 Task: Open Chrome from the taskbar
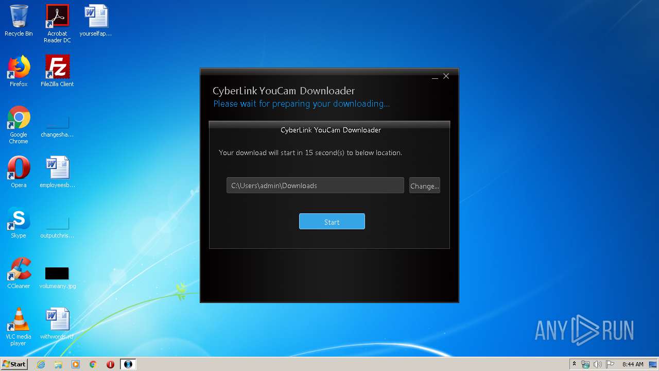(x=93, y=364)
